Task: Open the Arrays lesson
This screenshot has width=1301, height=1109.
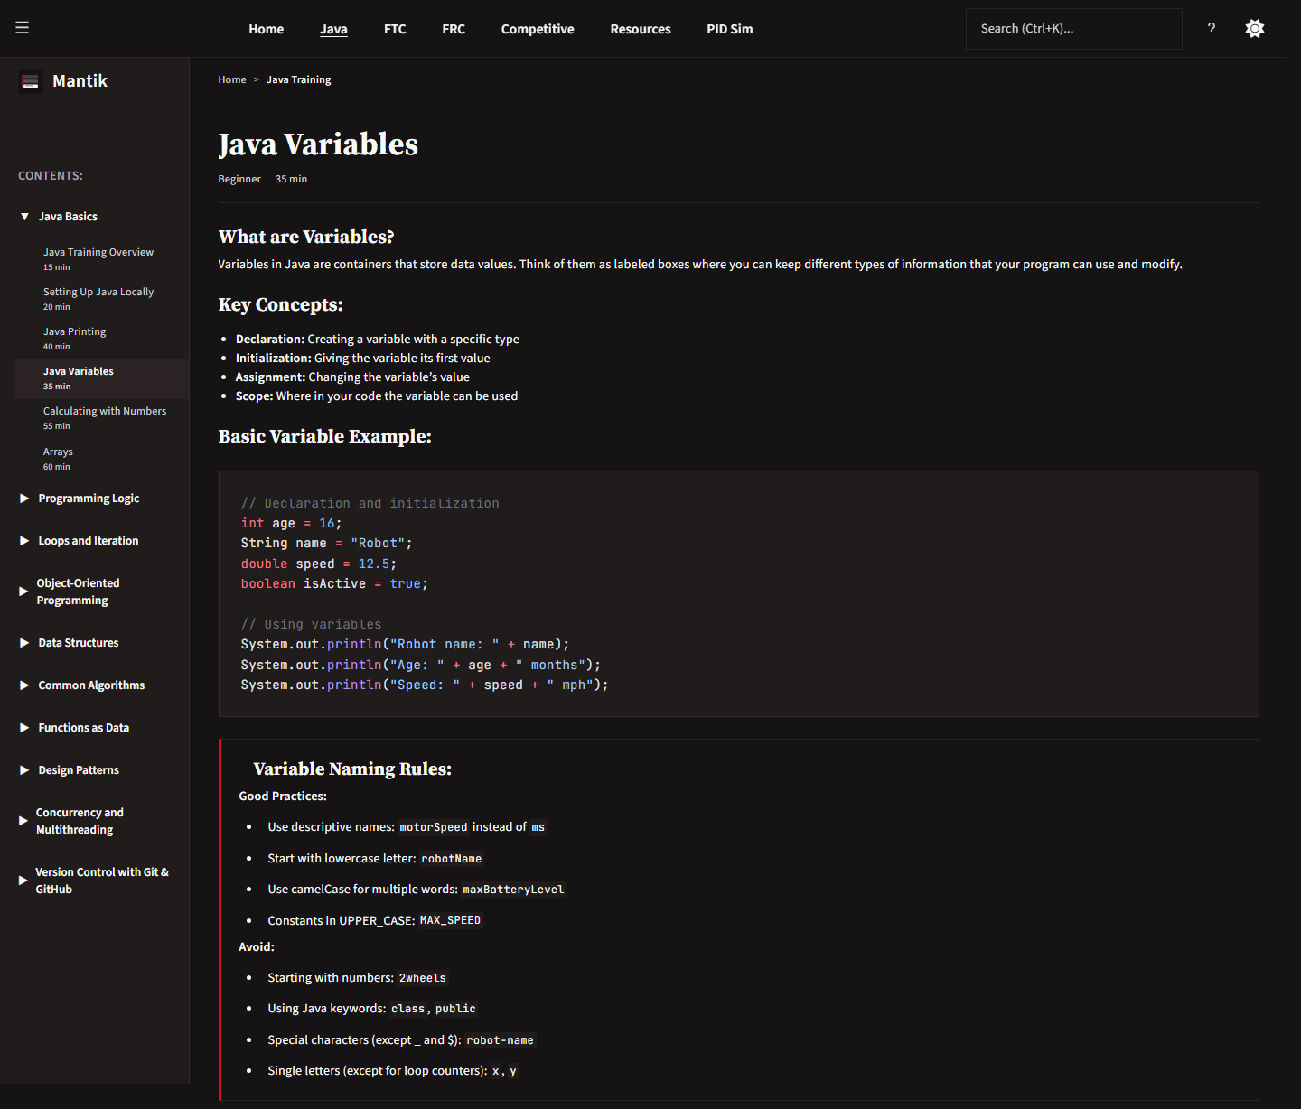Action: click(102, 459)
